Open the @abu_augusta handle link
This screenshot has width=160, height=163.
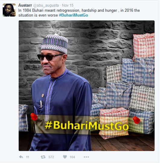(x=46, y=5)
